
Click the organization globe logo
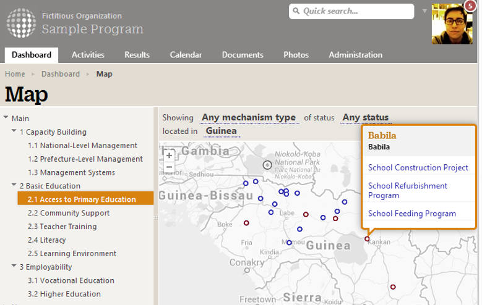coord(21,23)
